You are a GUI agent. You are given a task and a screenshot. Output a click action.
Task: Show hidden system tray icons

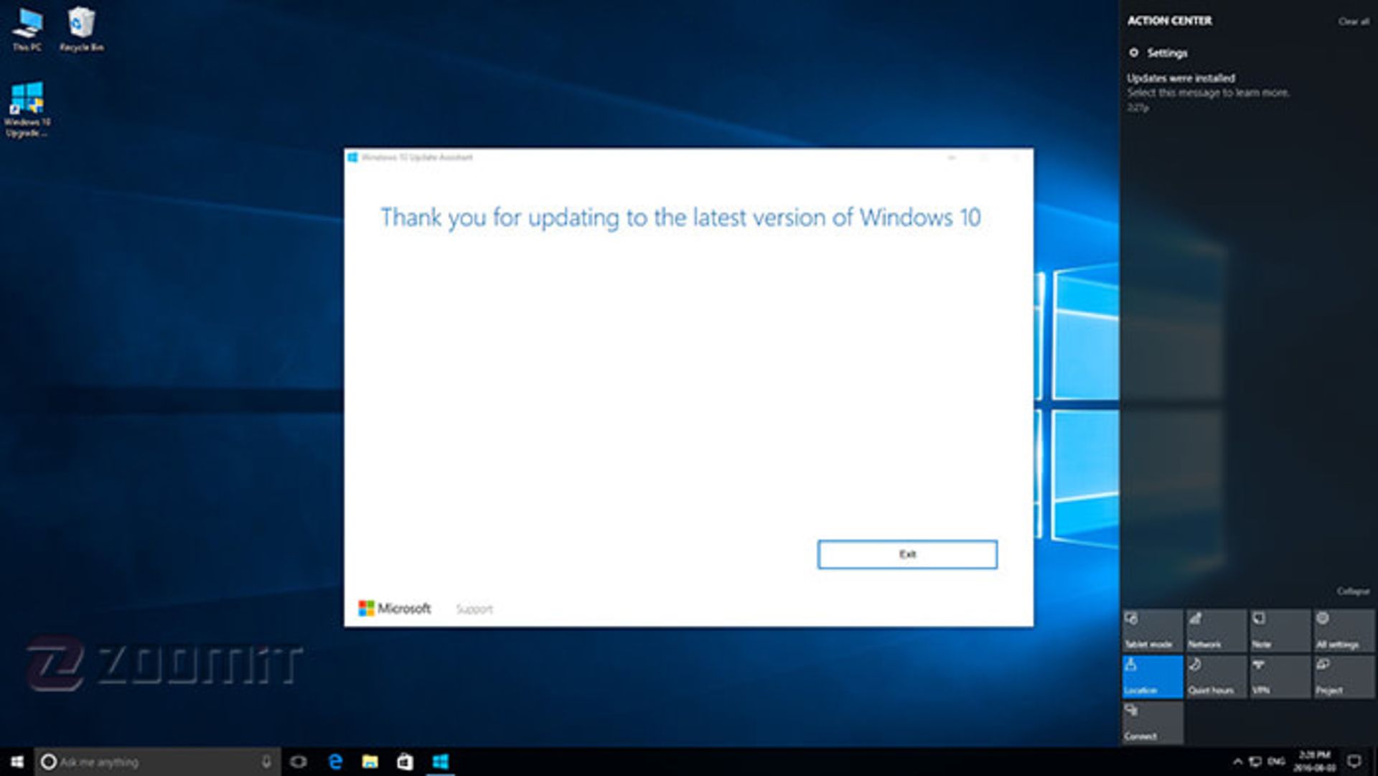click(1237, 762)
